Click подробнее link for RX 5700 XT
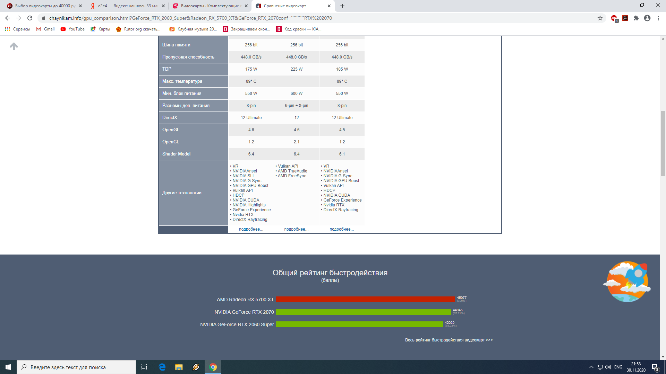 tap(296, 229)
